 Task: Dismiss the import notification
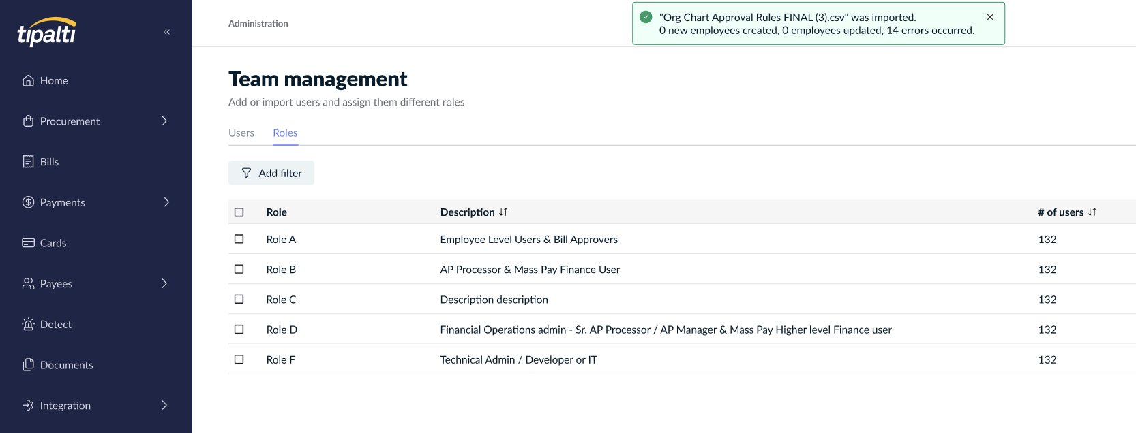[990, 17]
